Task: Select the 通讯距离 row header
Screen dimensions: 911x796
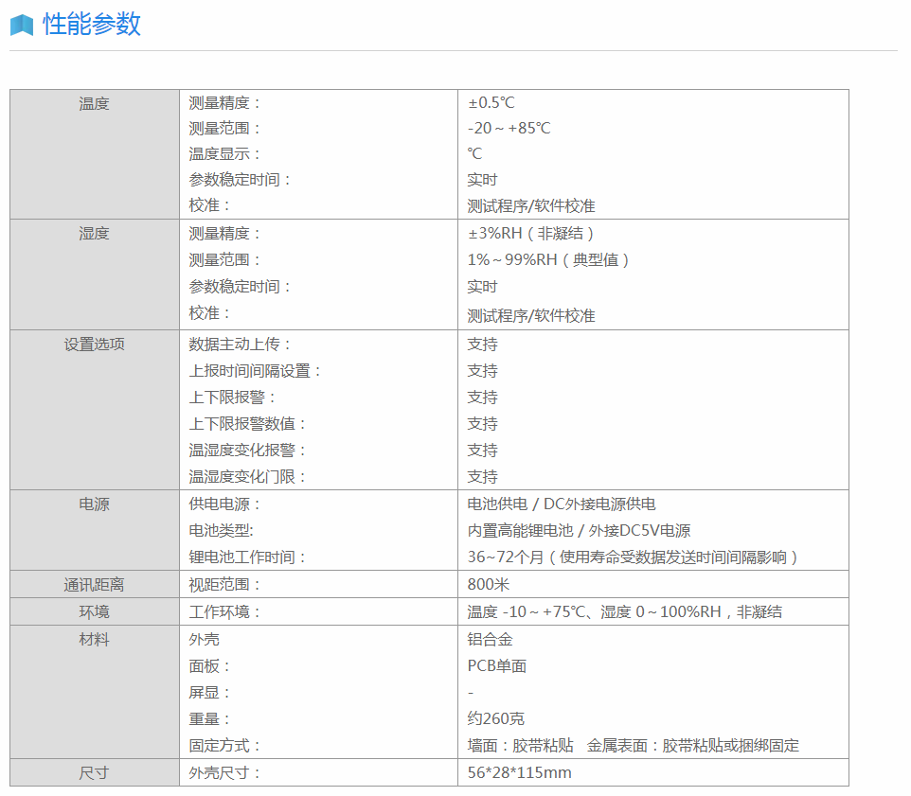Action: 94,584
